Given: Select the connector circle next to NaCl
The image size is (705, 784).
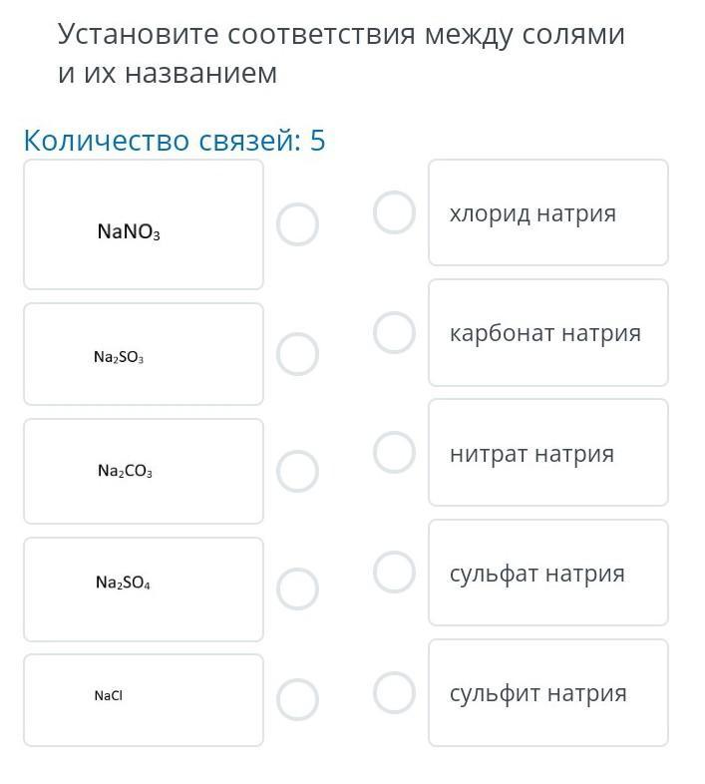Looking at the screenshot, I should [297, 699].
